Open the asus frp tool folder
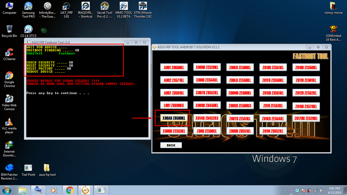 [x=47, y=170]
